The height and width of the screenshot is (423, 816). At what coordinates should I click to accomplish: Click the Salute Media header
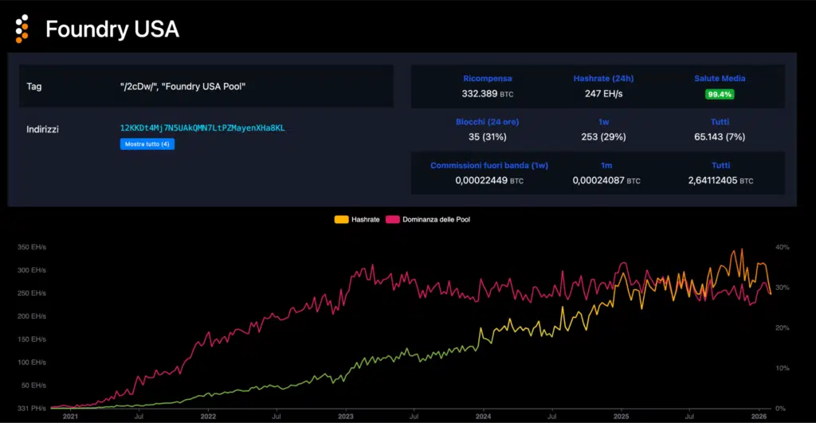720,79
